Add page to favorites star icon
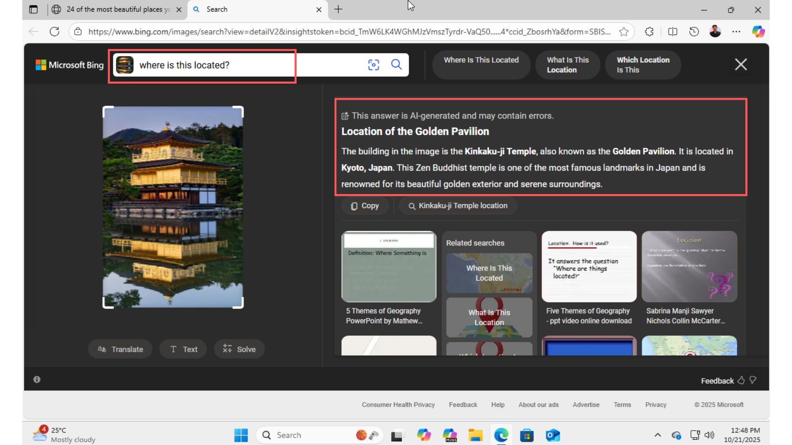This screenshot has height=445, width=792. click(624, 32)
